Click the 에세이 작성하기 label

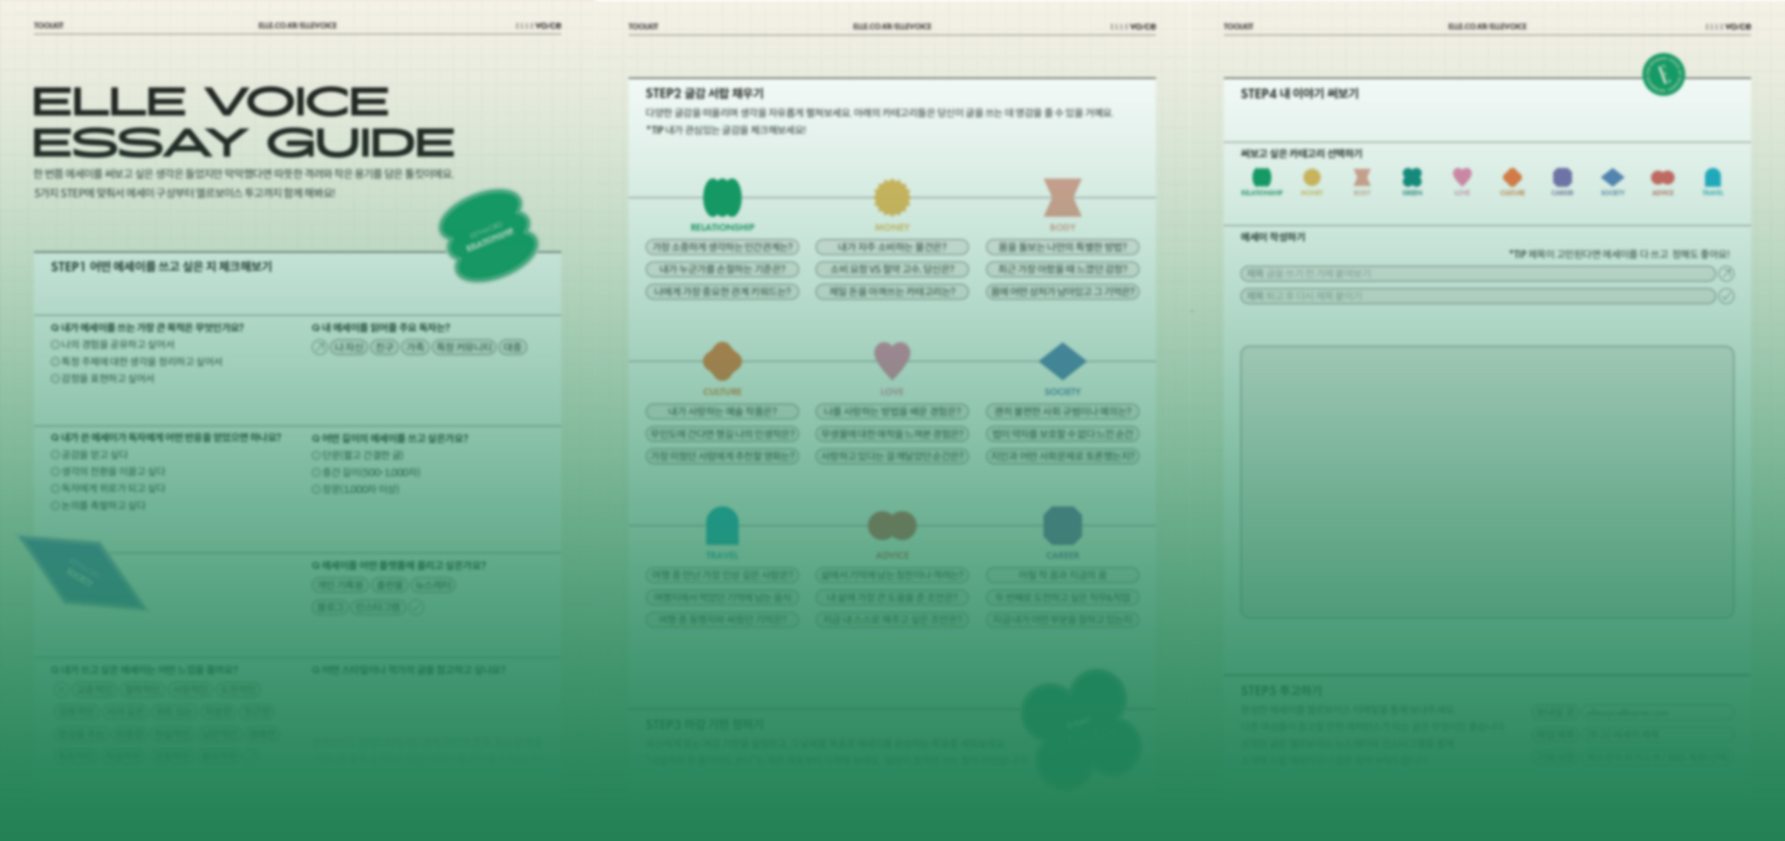click(x=1273, y=237)
